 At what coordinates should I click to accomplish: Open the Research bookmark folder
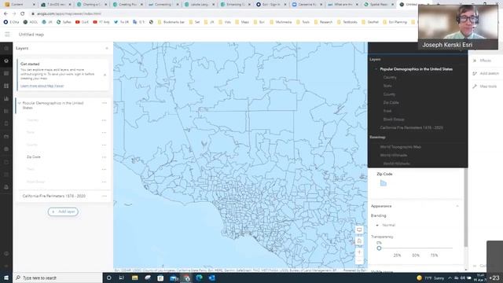pyautogui.click(x=323, y=22)
